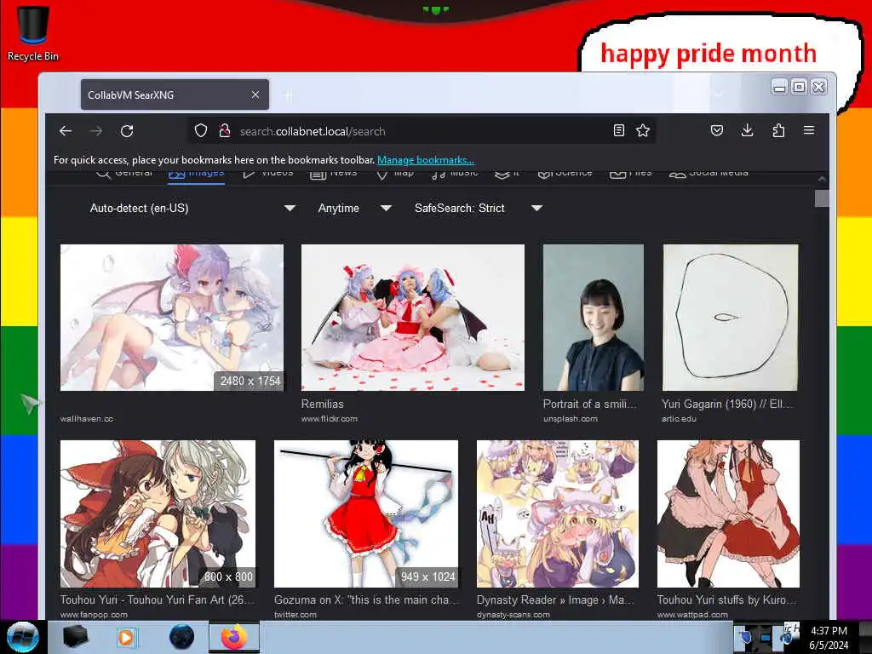Close the CollabVM SearXNG tab
This screenshot has width=872, height=654.
pyautogui.click(x=255, y=95)
